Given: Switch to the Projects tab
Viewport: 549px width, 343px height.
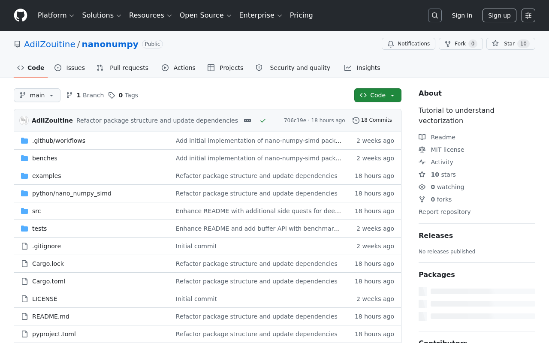Looking at the screenshot, I should (x=226, y=68).
